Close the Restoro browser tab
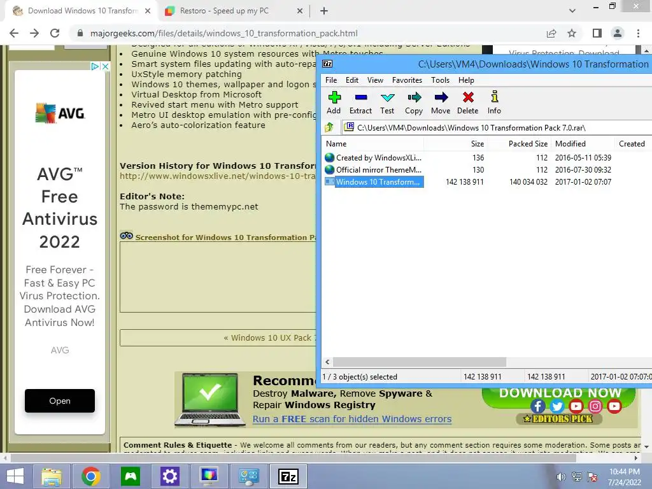The image size is (652, 489). point(300,11)
